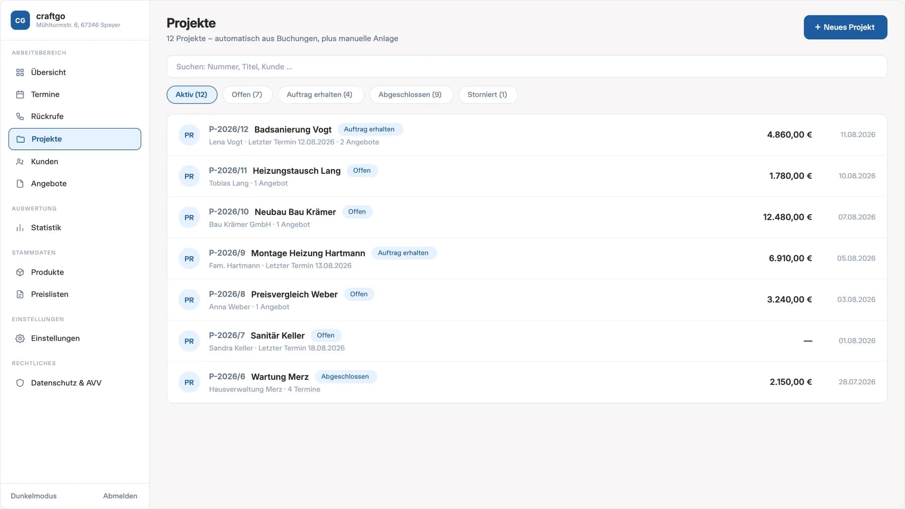Click the amount 12.480,00 €

point(787,217)
